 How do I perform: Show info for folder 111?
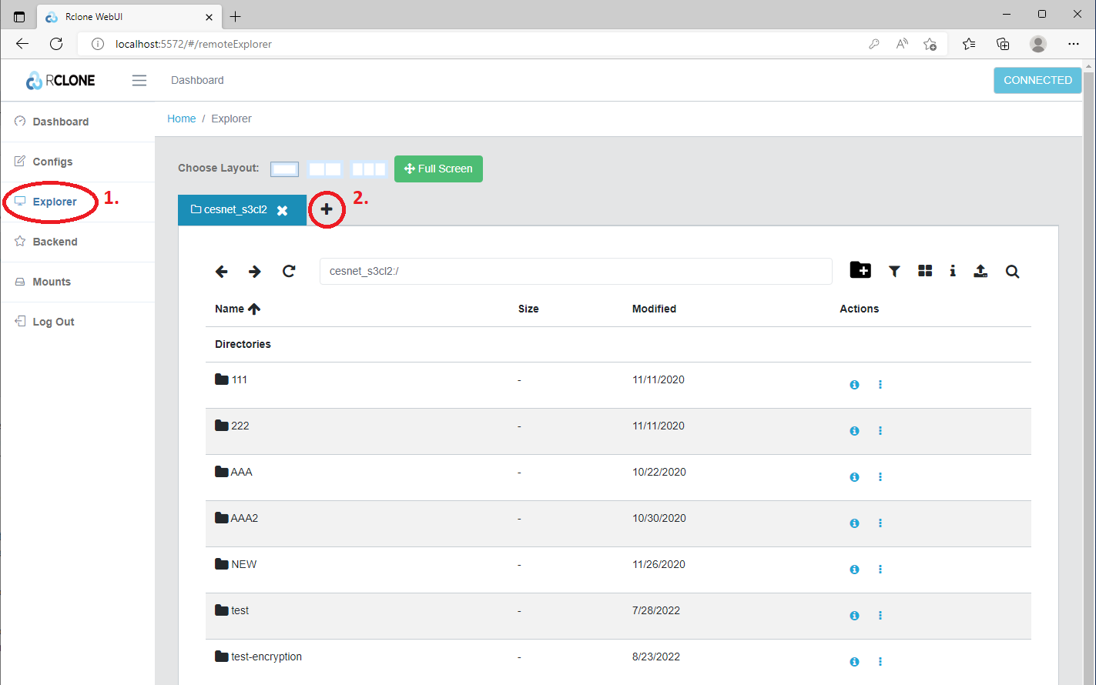point(854,385)
